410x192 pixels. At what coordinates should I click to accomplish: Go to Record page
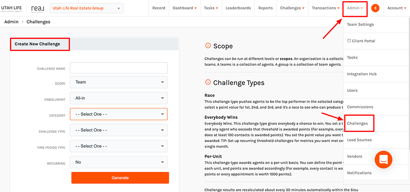(159, 8)
